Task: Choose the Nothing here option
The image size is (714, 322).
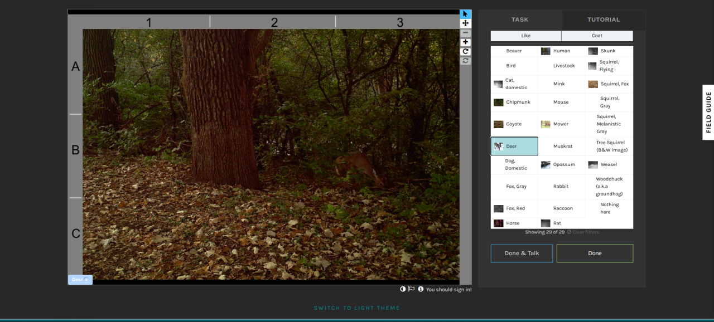Action: tap(609, 208)
